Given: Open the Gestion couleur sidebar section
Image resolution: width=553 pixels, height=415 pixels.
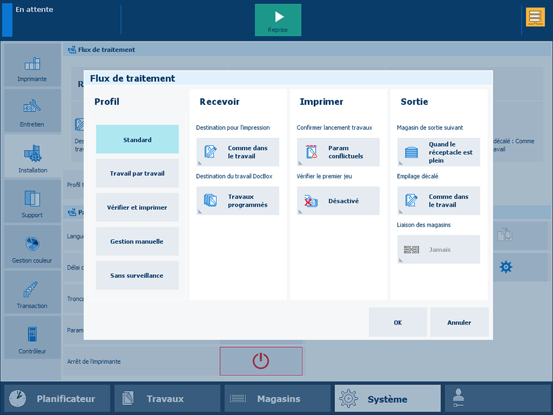Looking at the screenshot, I should (32, 247).
